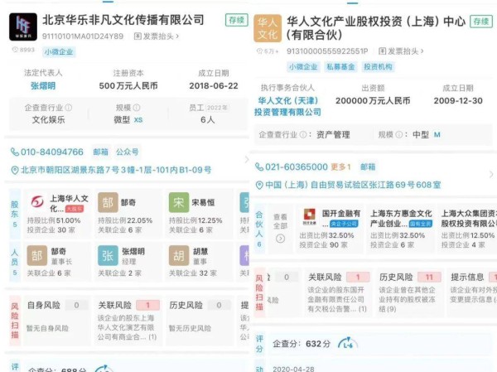Open the 合伙人 6 section tab

(x=259, y=229)
